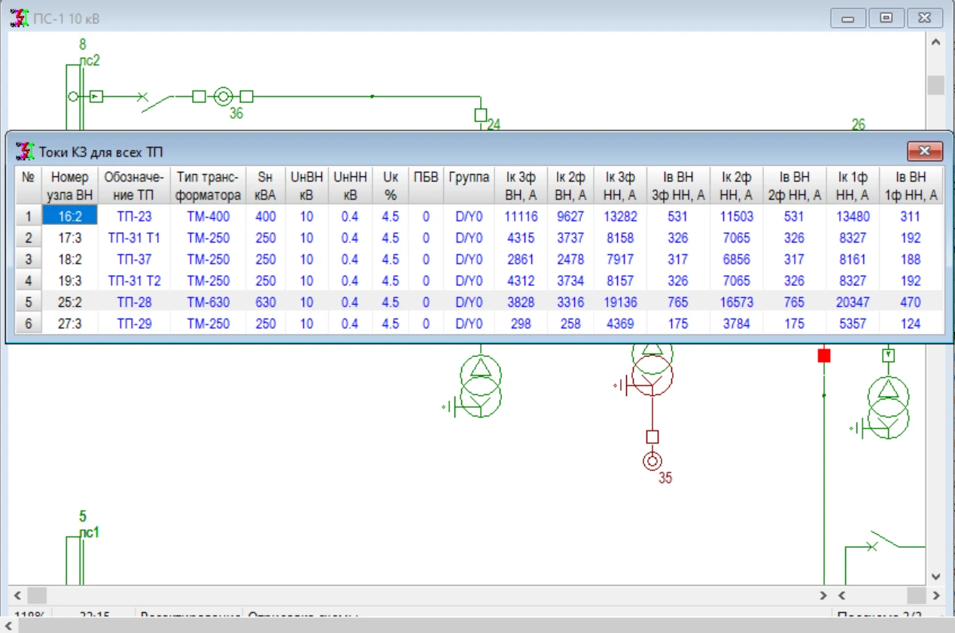This screenshot has width=955, height=633.
Task: Click the Тип трансформатора column header
Action: pyautogui.click(x=207, y=186)
